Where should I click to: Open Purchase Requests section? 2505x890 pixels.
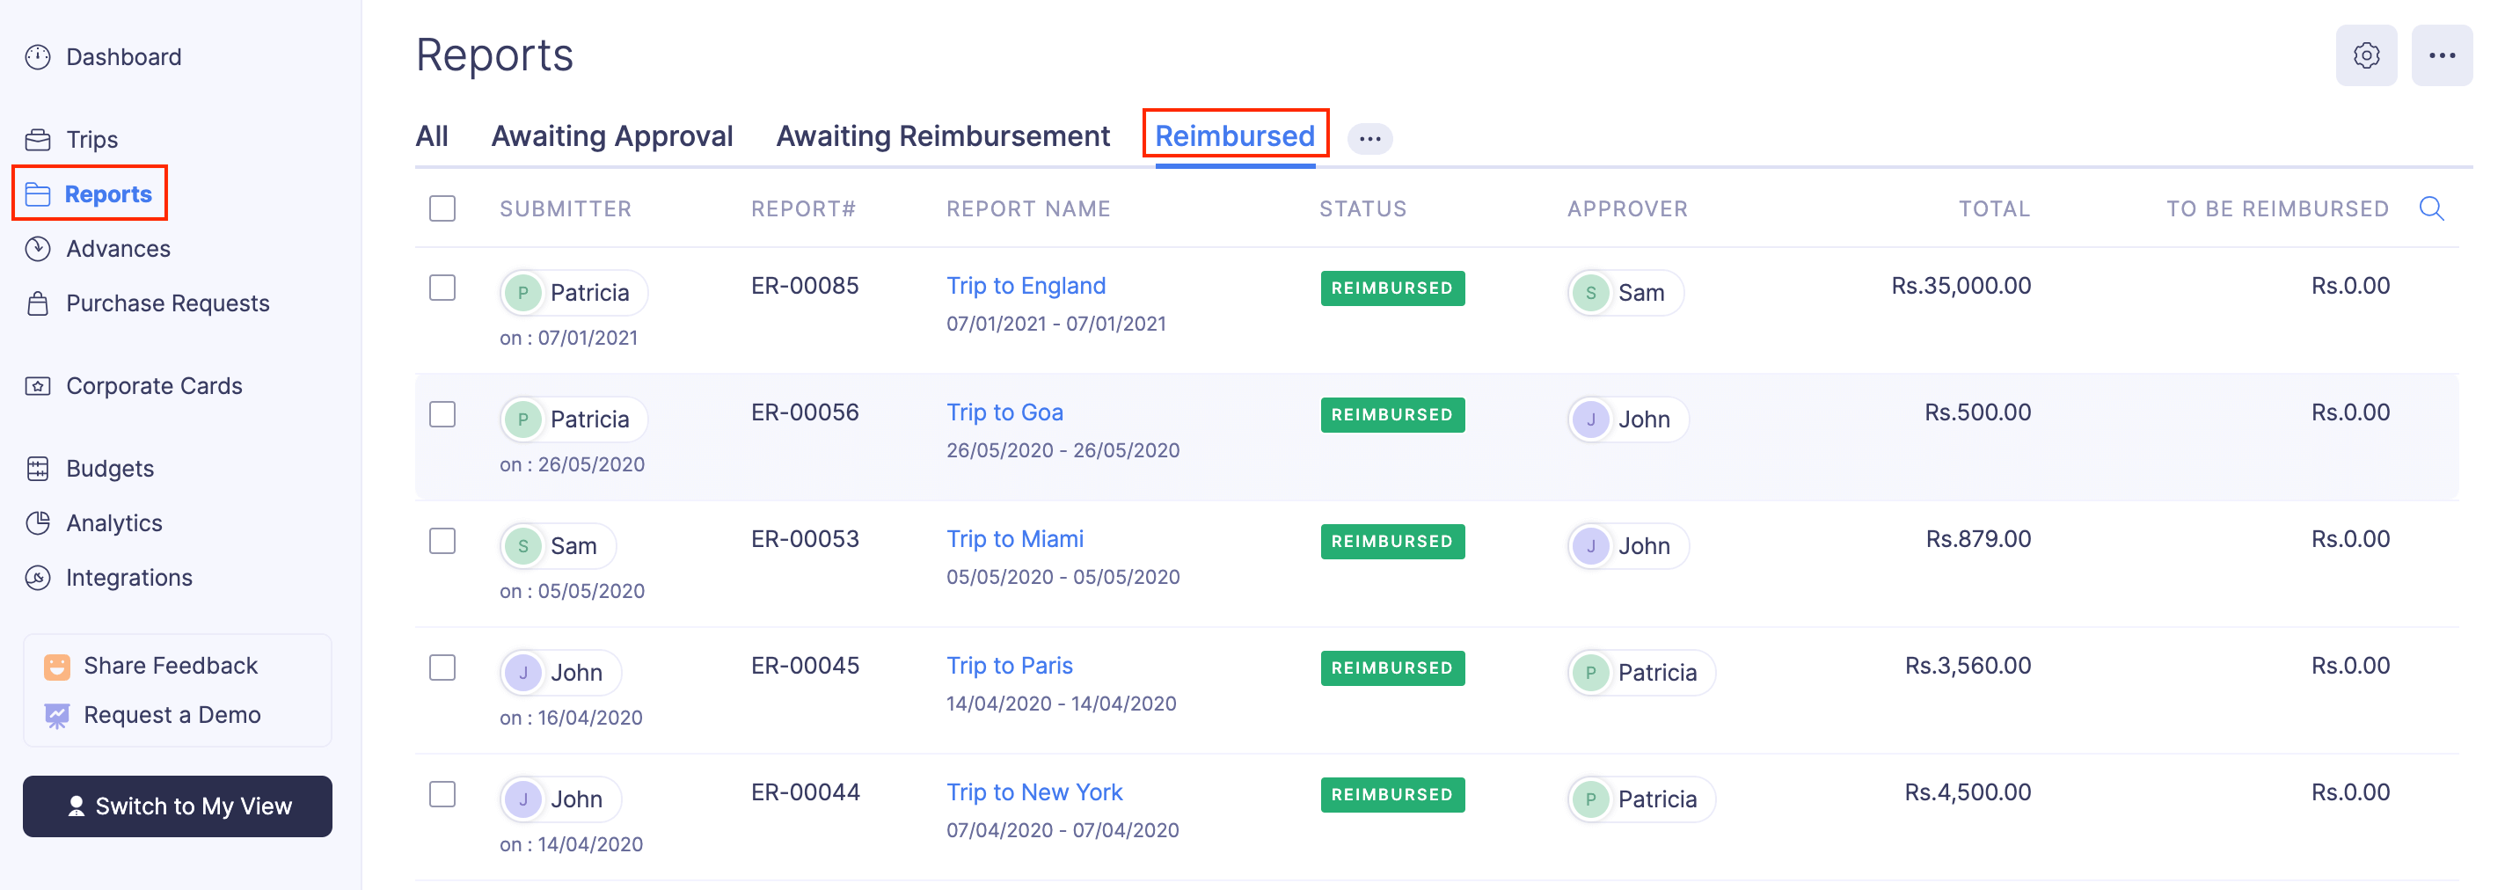pyautogui.click(x=167, y=303)
